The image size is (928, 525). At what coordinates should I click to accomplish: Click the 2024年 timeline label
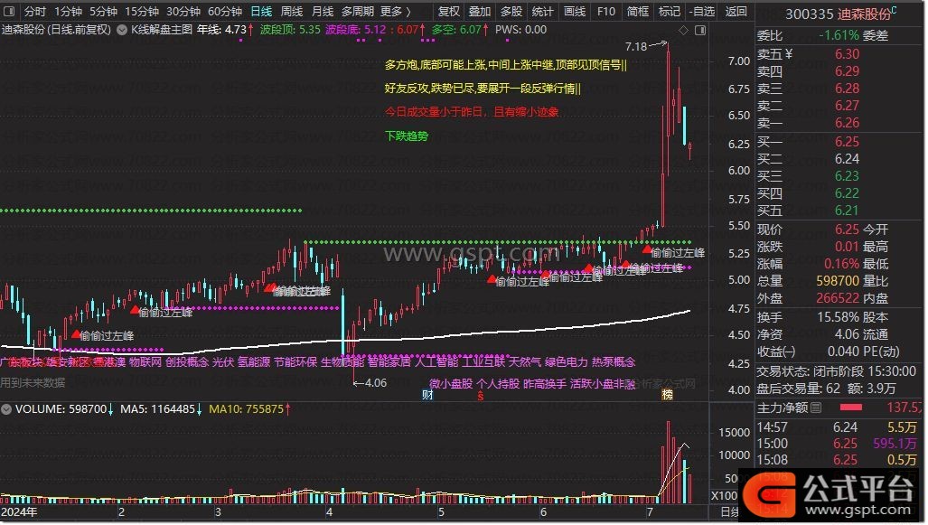[20, 512]
